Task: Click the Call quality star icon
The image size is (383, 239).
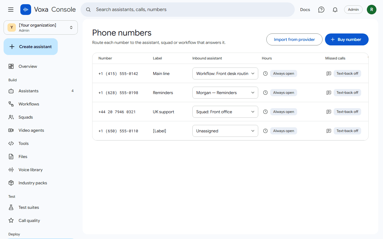Action: 11,220
